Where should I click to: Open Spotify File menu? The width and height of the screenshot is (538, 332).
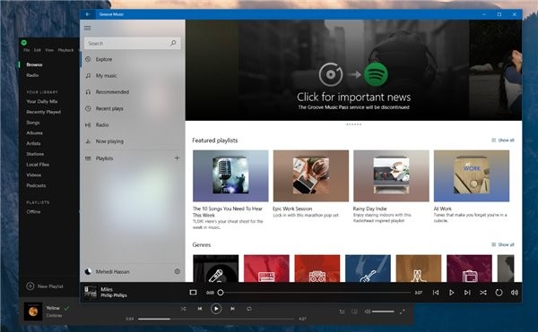26,50
